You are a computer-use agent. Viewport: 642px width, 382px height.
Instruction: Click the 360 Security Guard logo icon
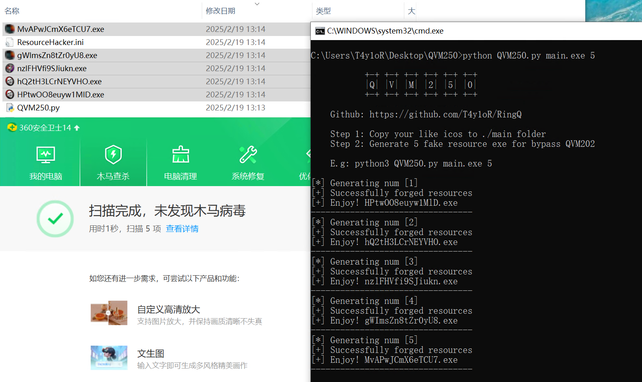(12, 128)
